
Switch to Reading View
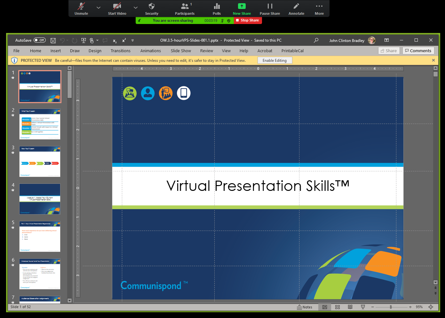coord(350,307)
